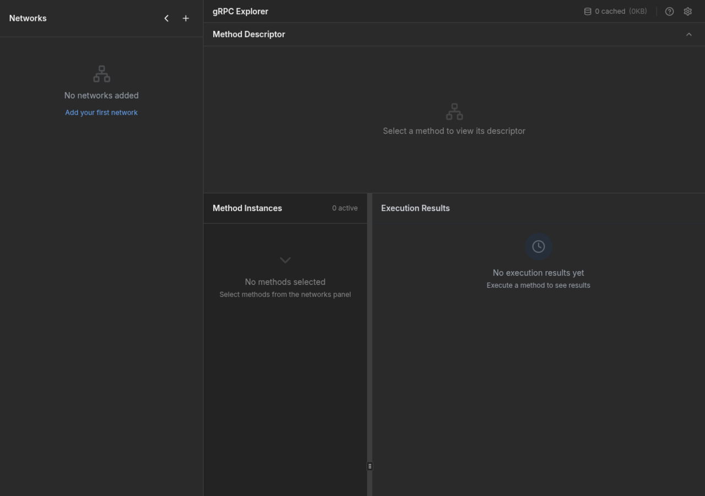Click the network diagram icon in Networks panel
The image size is (705, 496).
tap(101, 74)
